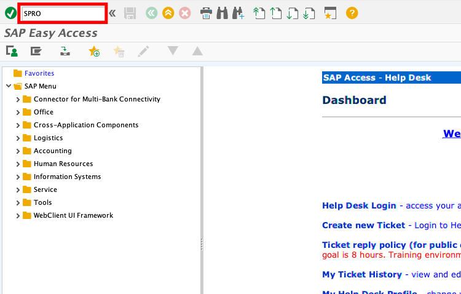Go to Last Page icon
This screenshot has width=461, height=294.
point(309,14)
